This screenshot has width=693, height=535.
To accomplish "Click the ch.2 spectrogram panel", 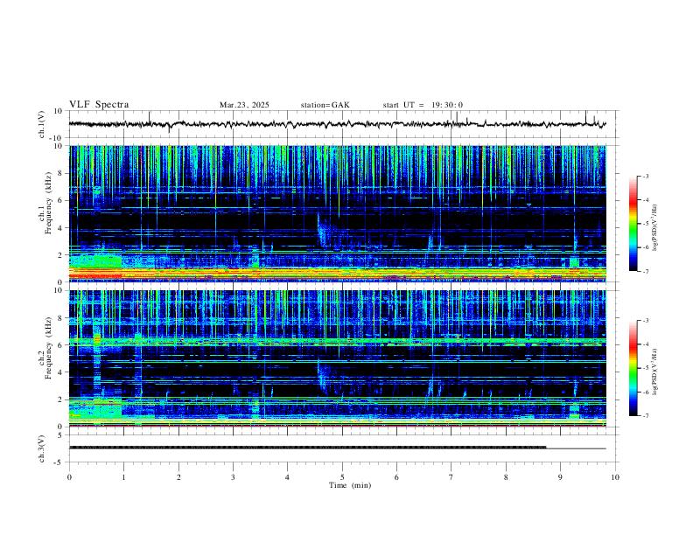I will click(337, 358).
